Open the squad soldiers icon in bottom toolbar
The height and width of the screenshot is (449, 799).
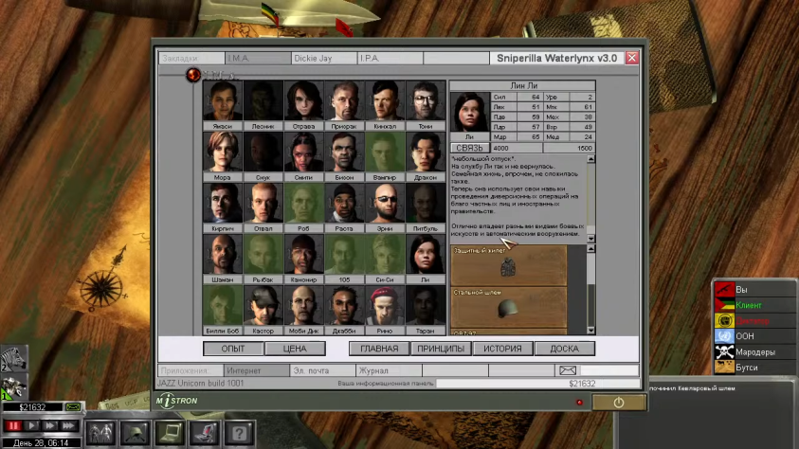click(x=100, y=433)
